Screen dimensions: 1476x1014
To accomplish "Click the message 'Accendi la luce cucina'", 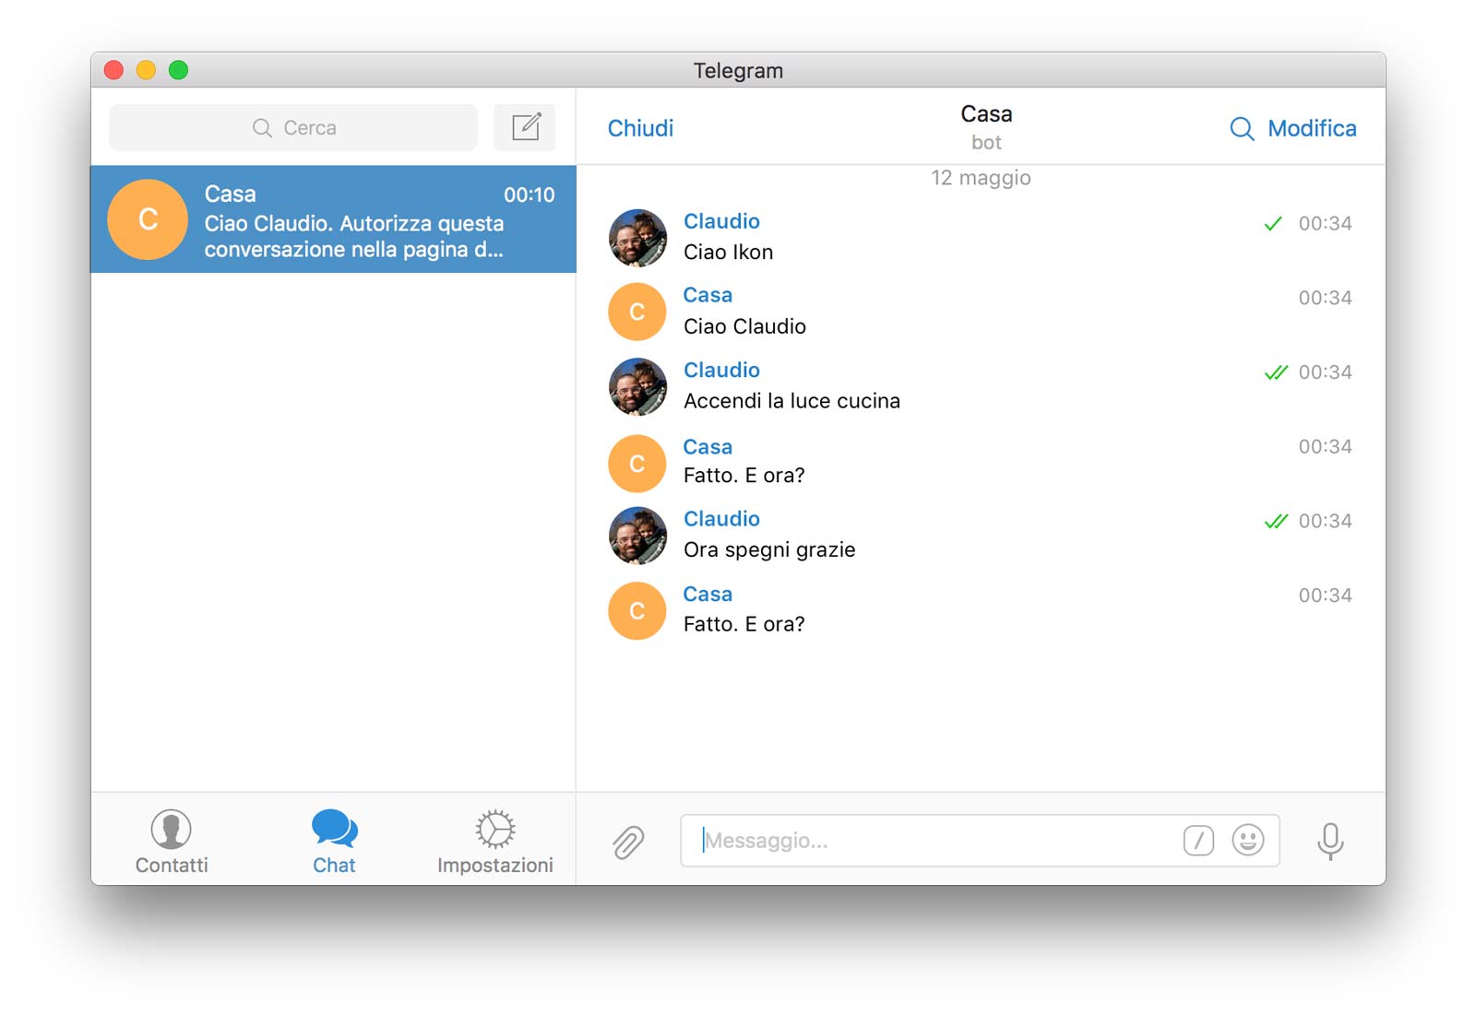I will pyautogui.click(x=792, y=401).
